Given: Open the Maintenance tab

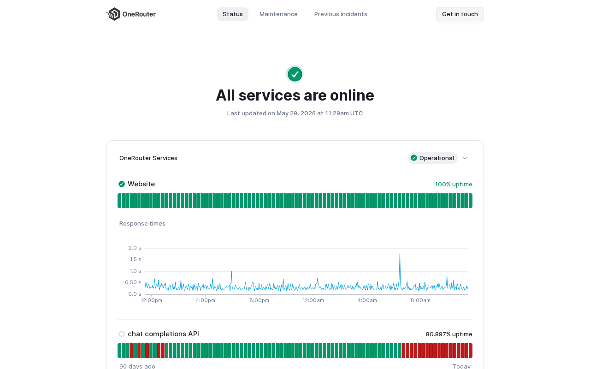Looking at the screenshot, I should click(x=278, y=14).
